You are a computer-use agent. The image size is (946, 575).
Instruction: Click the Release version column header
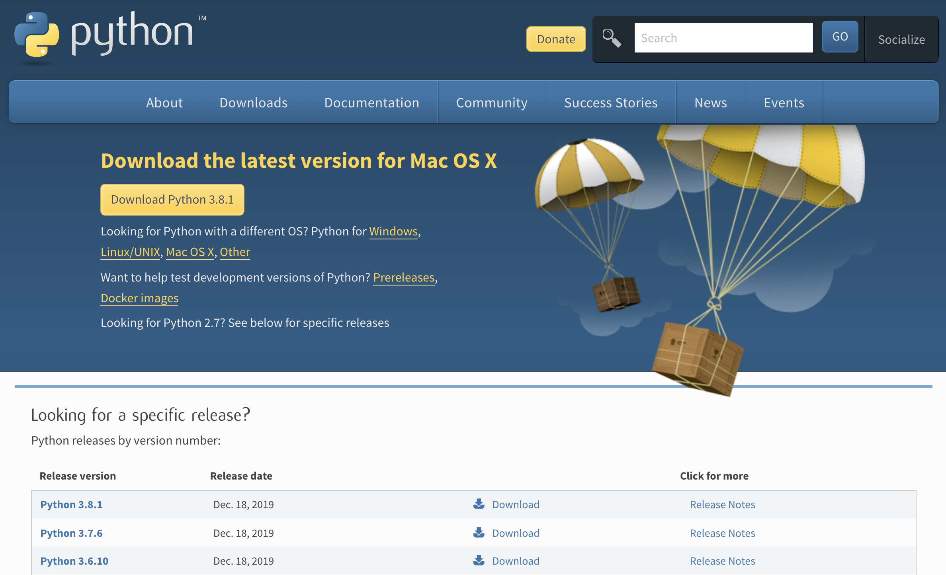coord(78,476)
